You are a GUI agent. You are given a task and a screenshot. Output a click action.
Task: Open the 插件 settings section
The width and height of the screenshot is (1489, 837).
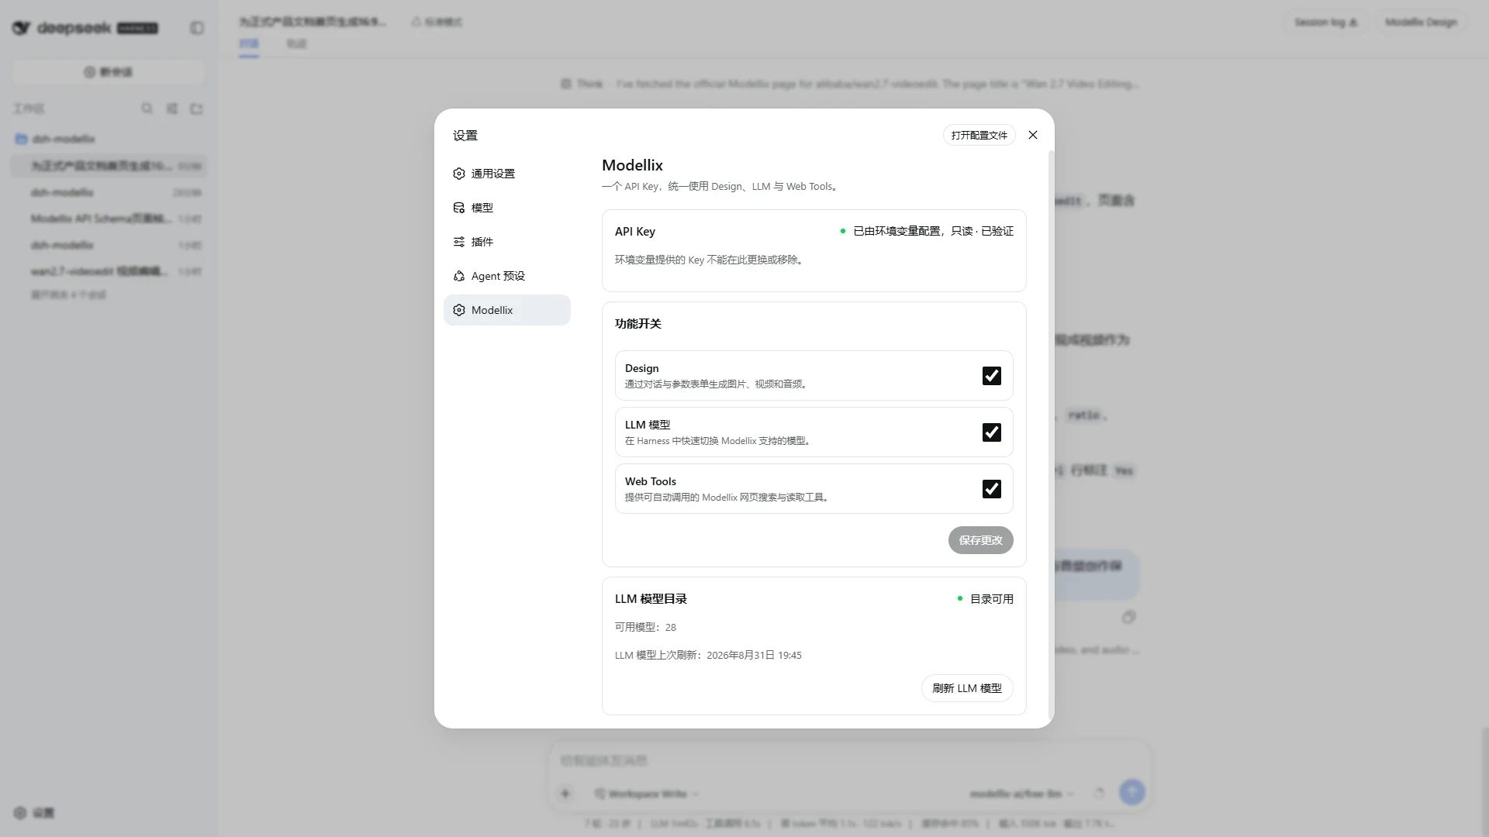click(506, 242)
